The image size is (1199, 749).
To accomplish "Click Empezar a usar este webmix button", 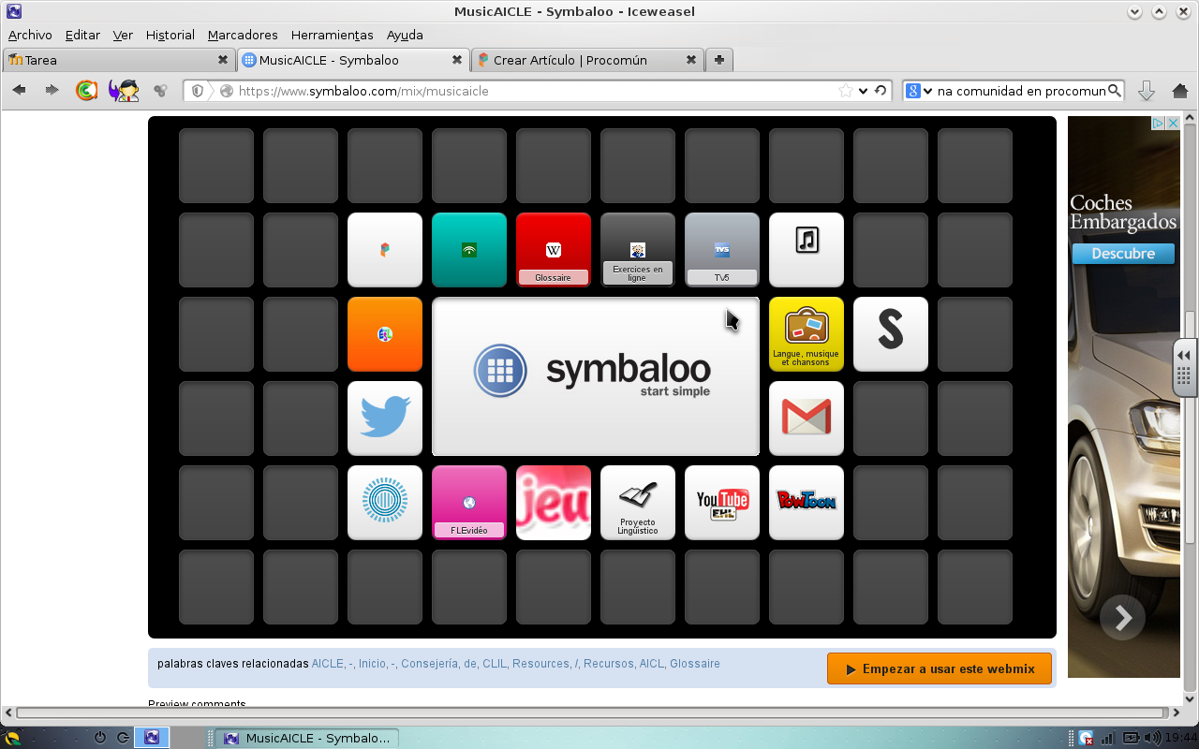I will pos(939,669).
